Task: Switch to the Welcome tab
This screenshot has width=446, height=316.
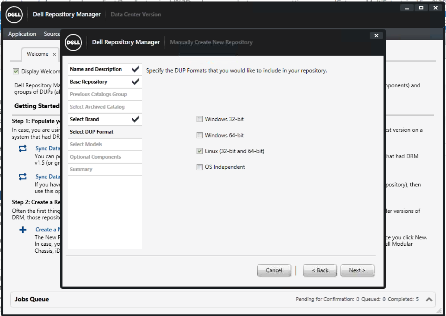Action: [x=37, y=54]
